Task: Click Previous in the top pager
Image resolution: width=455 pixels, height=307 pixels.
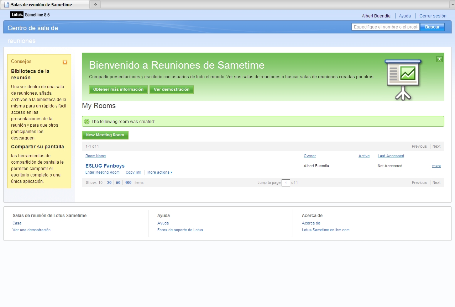Action: coord(419,147)
